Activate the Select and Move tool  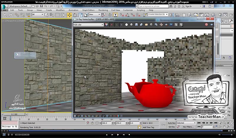pyautogui.click(x=69, y=15)
